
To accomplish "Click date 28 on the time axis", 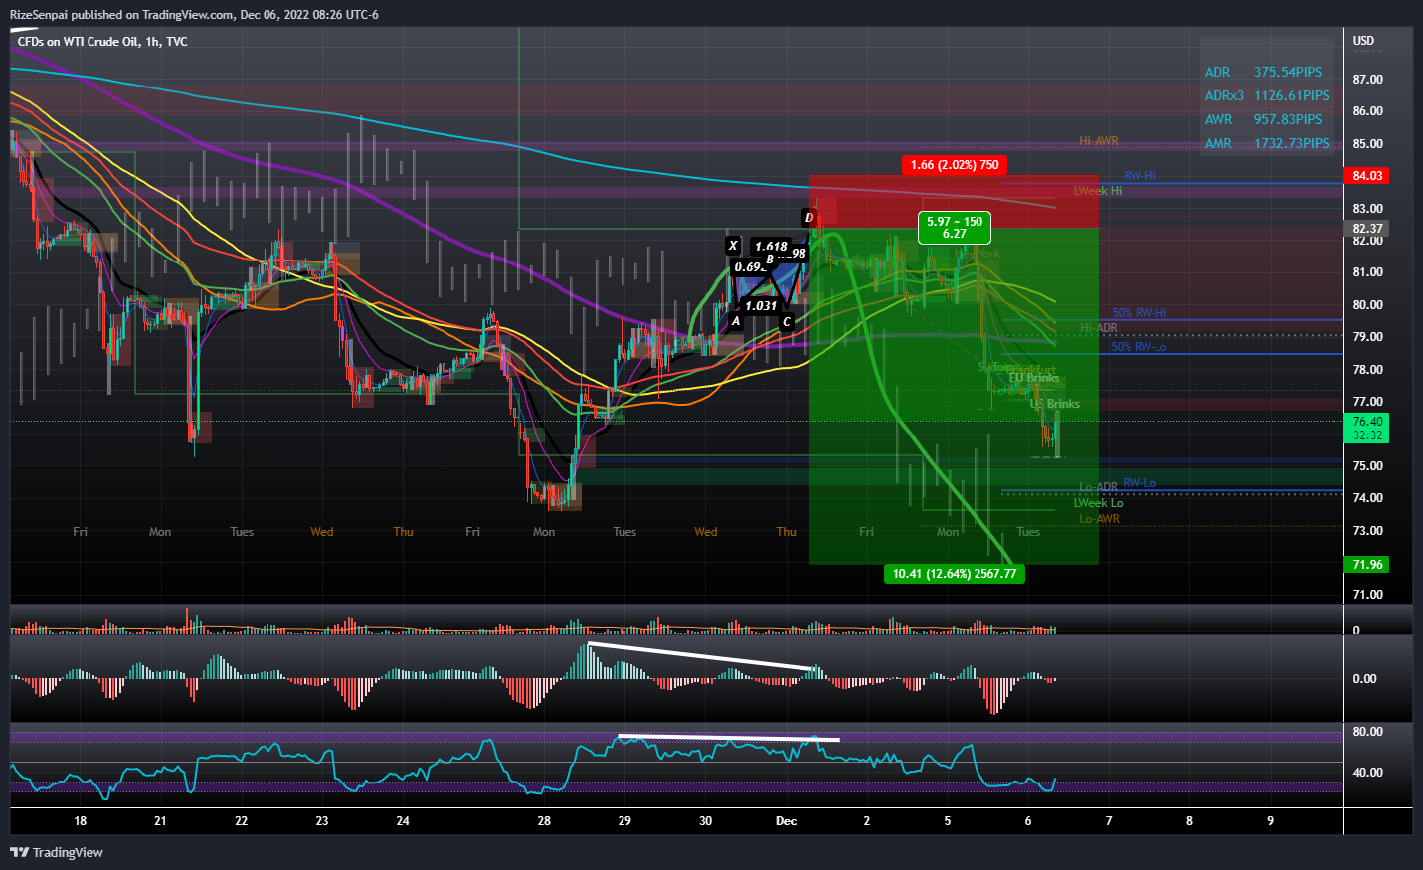I will (x=544, y=821).
